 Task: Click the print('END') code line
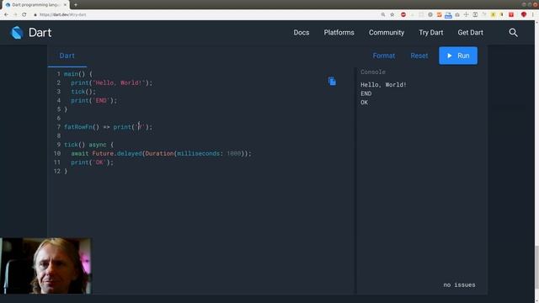coord(93,101)
